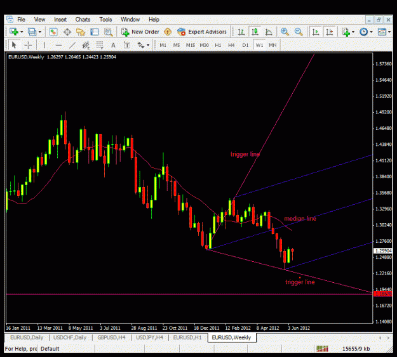Open the Data Window crosshair-target icon

pos(67,32)
